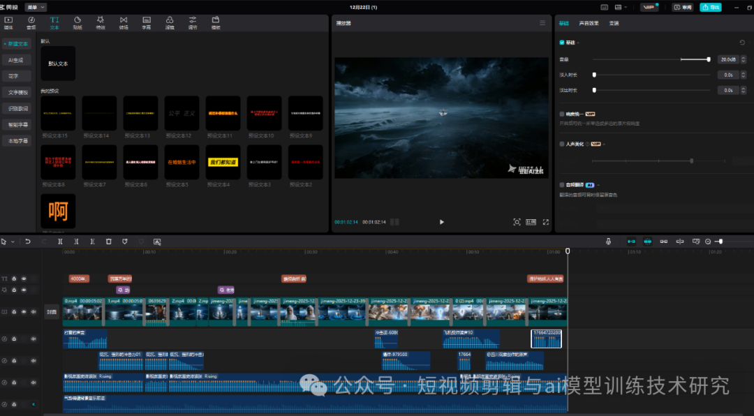Click the 封面 cover button on the timeline
This screenshot has height=416, width=754.
coord(52,312)
